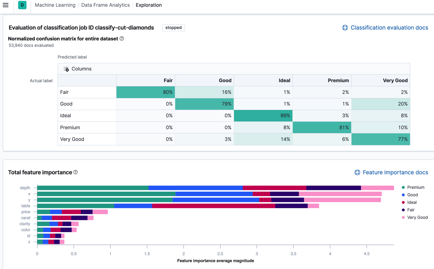
Task: Toggle the Ideal series in chart legend
Action: [x=412, y=202]
